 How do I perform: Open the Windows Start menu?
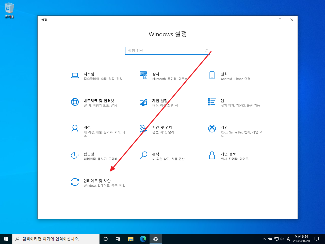(6, 239)
